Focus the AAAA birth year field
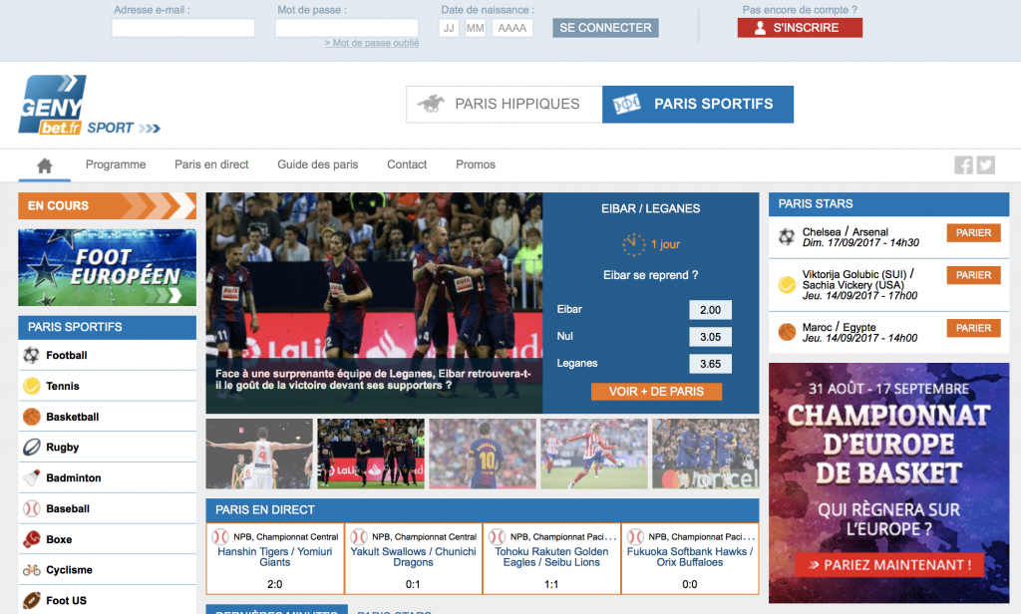Screen dimensions: 1021x614 tap(511, 28)
